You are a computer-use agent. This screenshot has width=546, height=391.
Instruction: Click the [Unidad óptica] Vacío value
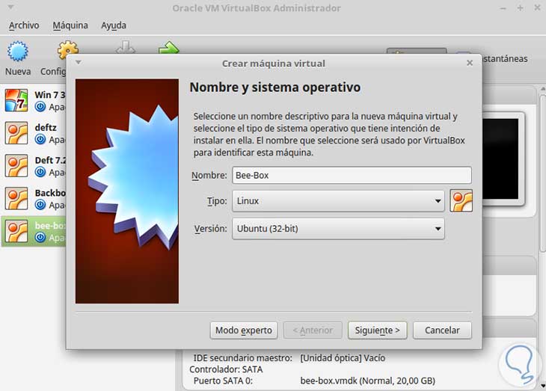pyautogui.click(x=343, y=358)
